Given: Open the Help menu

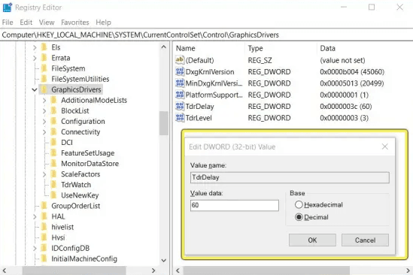Looking at the screenshot, I should [x=103, y=23].
